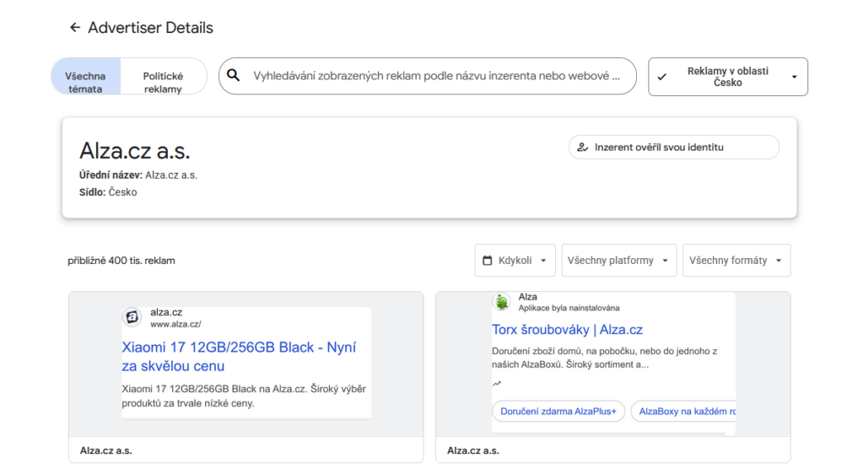Click the magnifier search icon
The image size is (847, 469).
tap(234, 76)
